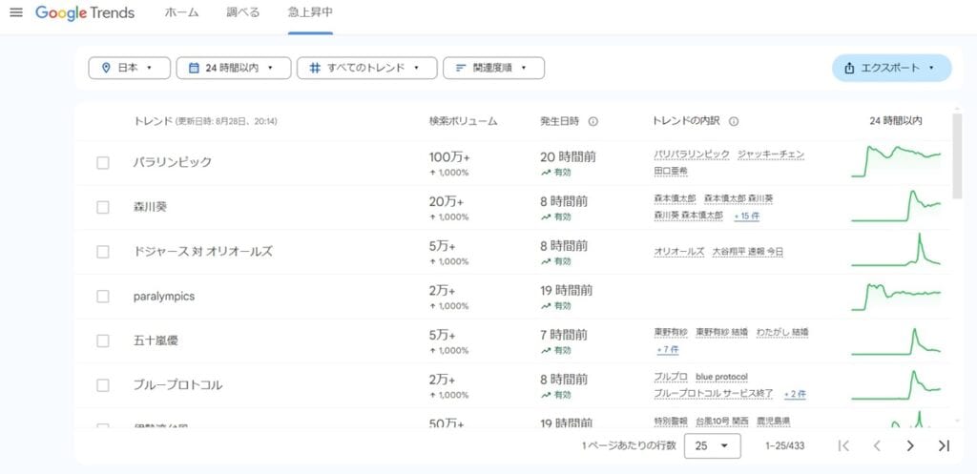The image size is (977, 474).
Task: Open the 森川葵 森本慎太郎 related query
Action: [x=689, y=215]
